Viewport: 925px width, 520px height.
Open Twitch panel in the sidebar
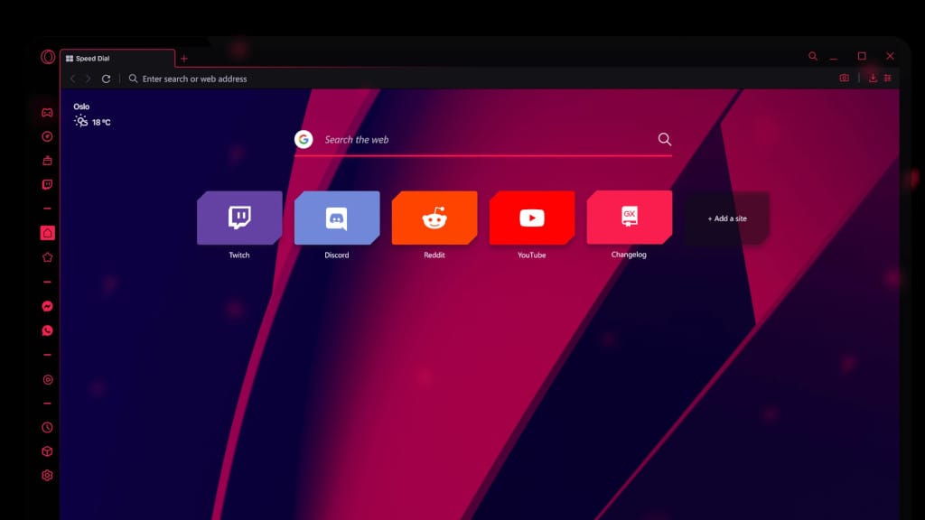[x=47, y=184]
